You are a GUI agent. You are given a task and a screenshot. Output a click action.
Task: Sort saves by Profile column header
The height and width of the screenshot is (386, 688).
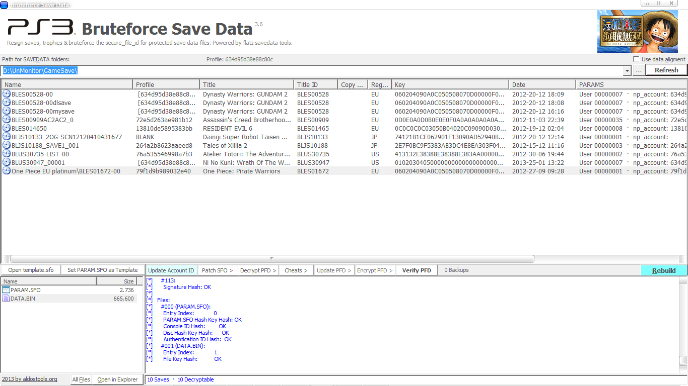(x=166, y=84)
